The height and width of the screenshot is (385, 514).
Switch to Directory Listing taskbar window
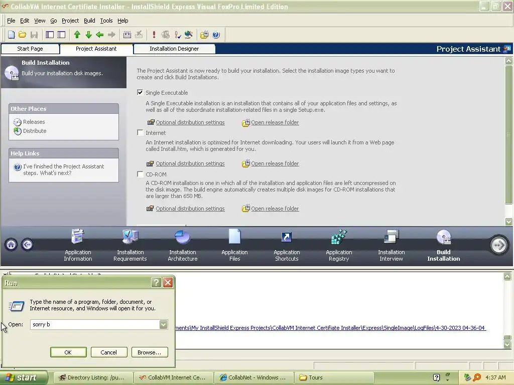92,377
